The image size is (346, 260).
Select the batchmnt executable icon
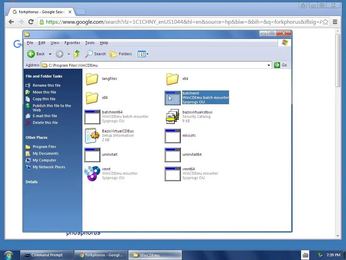(x=173, y=98)
